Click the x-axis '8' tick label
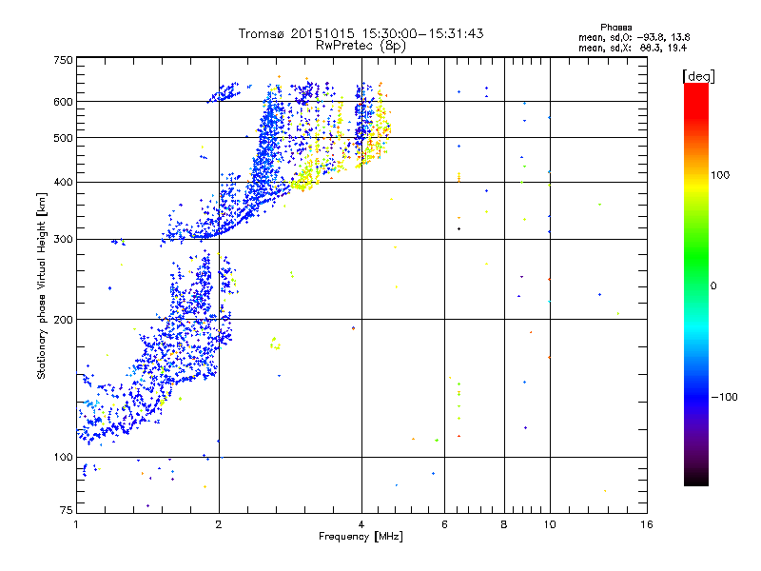Image resolution: width=761 pixels, height=571 pixels. (504, 524)
